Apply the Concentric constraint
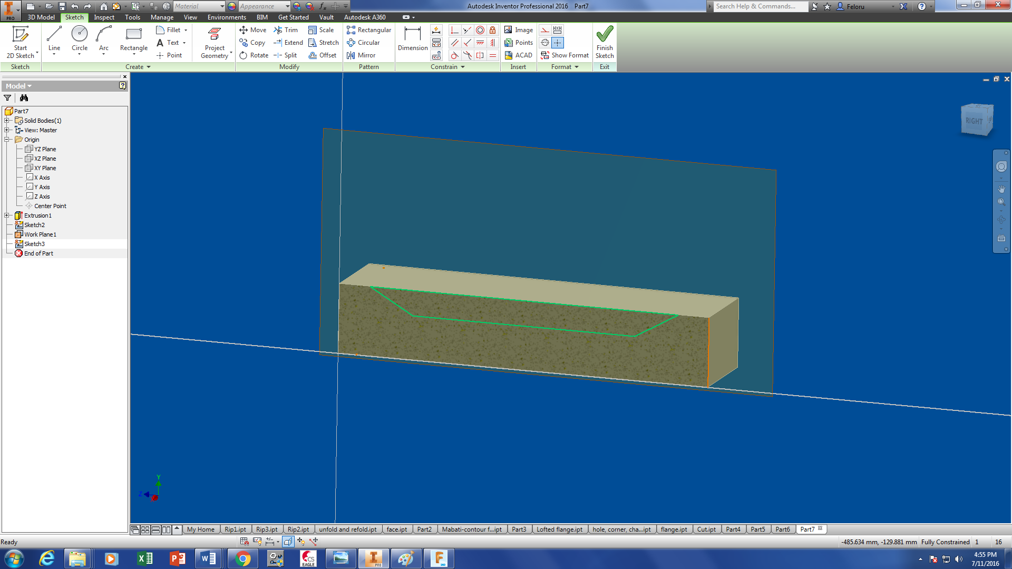The width and height of the screenshot is (1012, 569). point(480,30)
